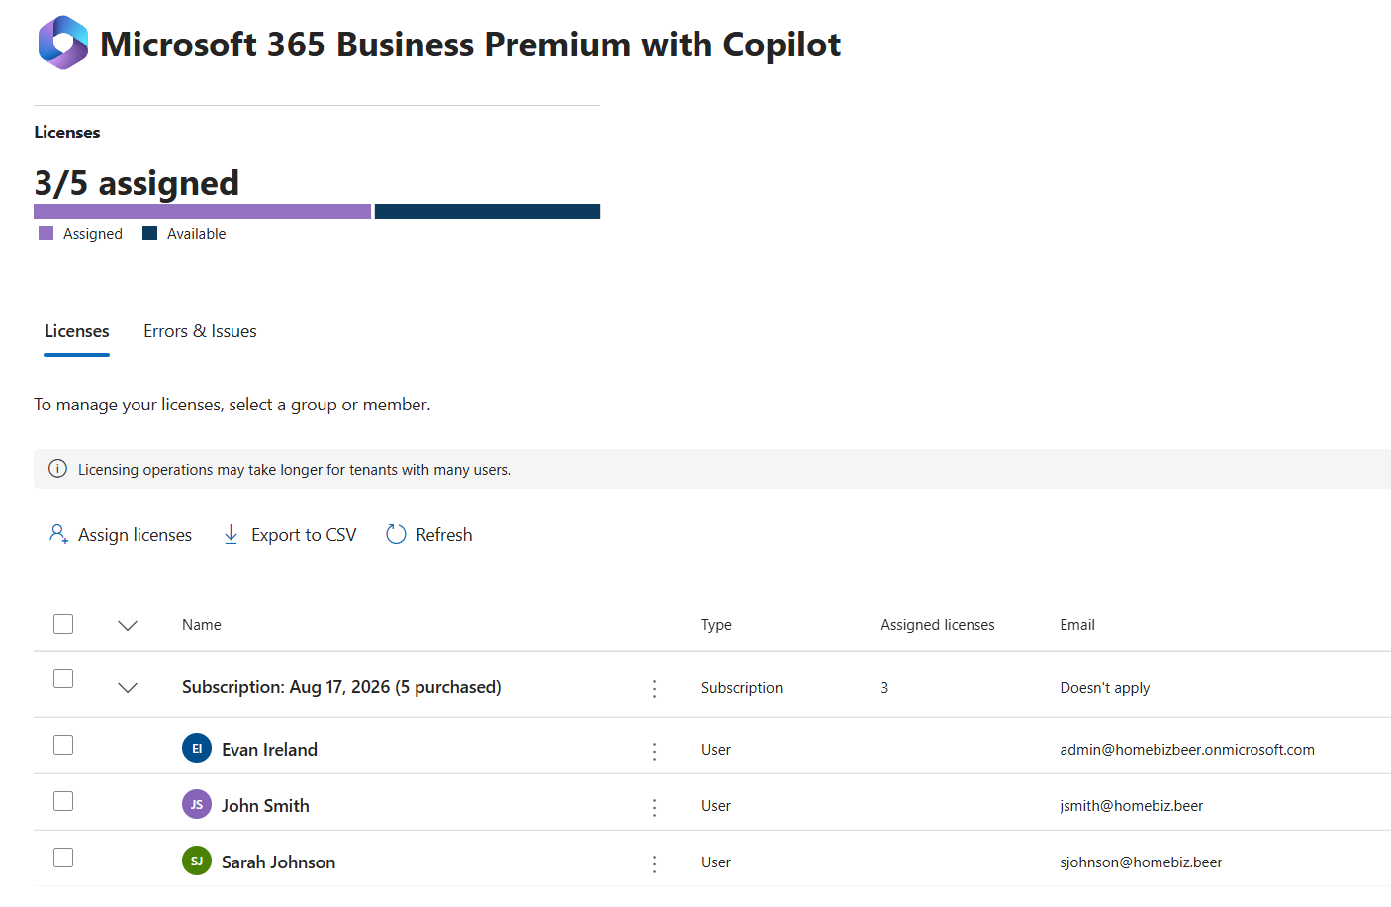Open more options for John Smith

tap(654, 807)
